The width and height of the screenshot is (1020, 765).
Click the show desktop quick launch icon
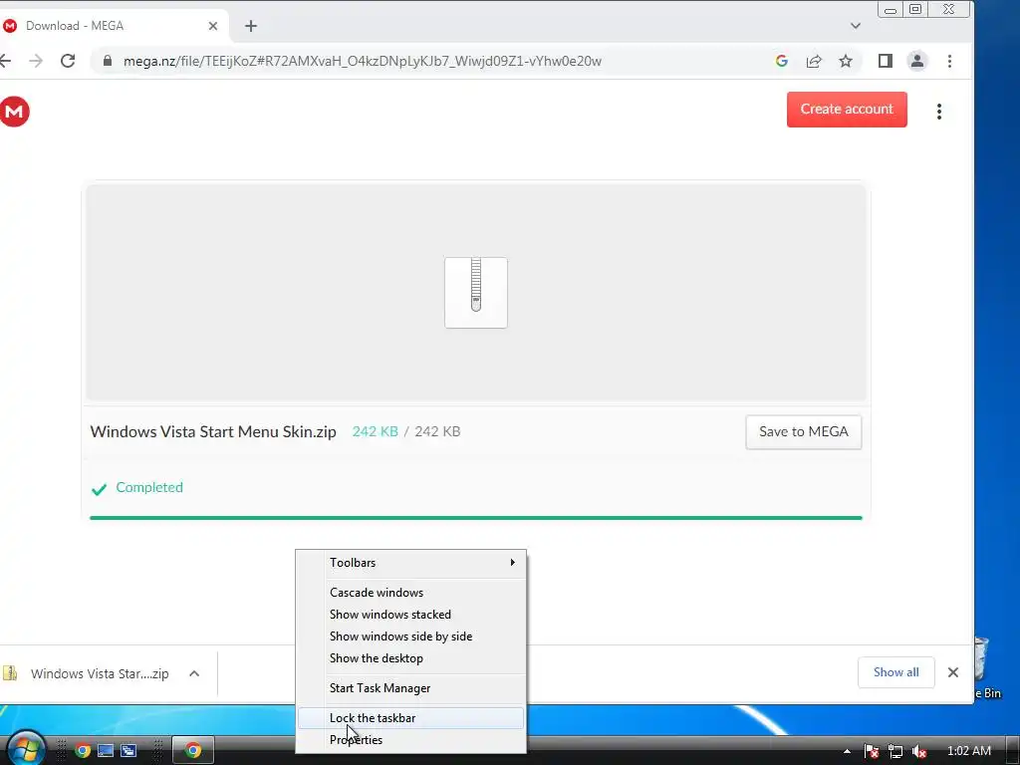(x=106, y=751)
